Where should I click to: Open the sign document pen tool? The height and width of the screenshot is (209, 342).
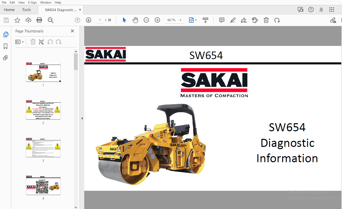pyautogui.click(x=244, y=20)
